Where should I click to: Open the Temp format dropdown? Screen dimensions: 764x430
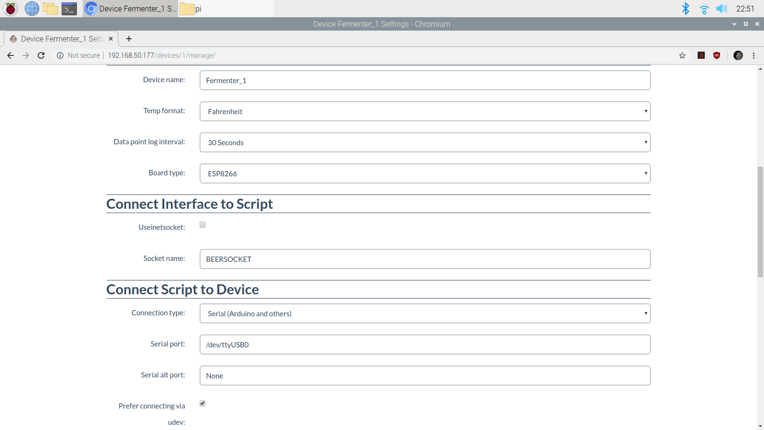pos(425,111)
